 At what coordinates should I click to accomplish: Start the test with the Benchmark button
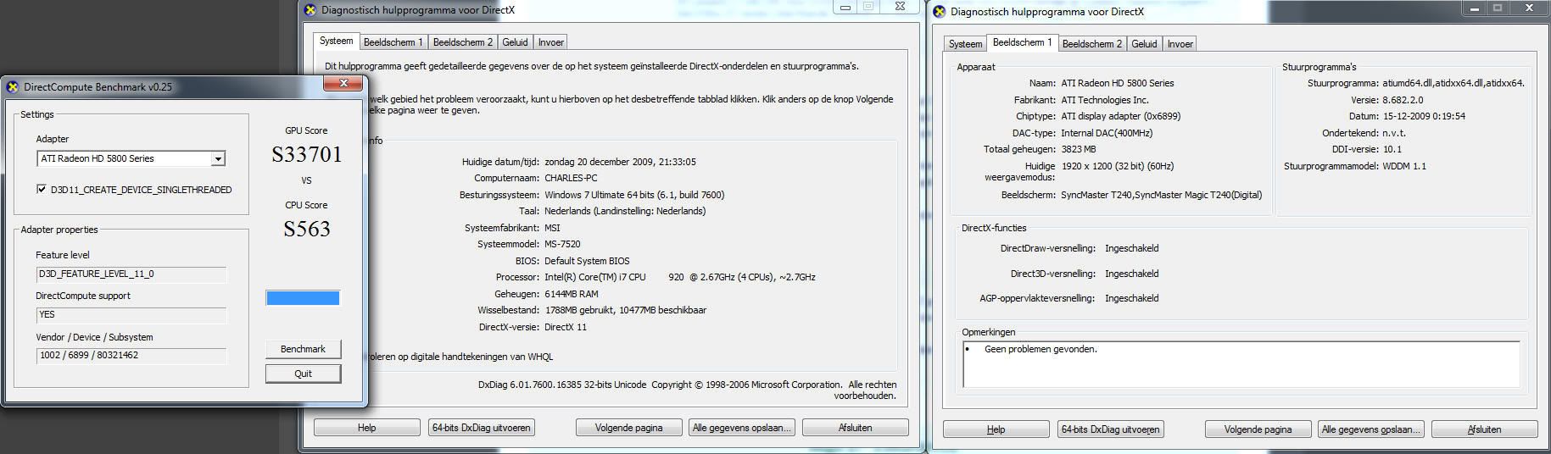click(x=303, y=349)
